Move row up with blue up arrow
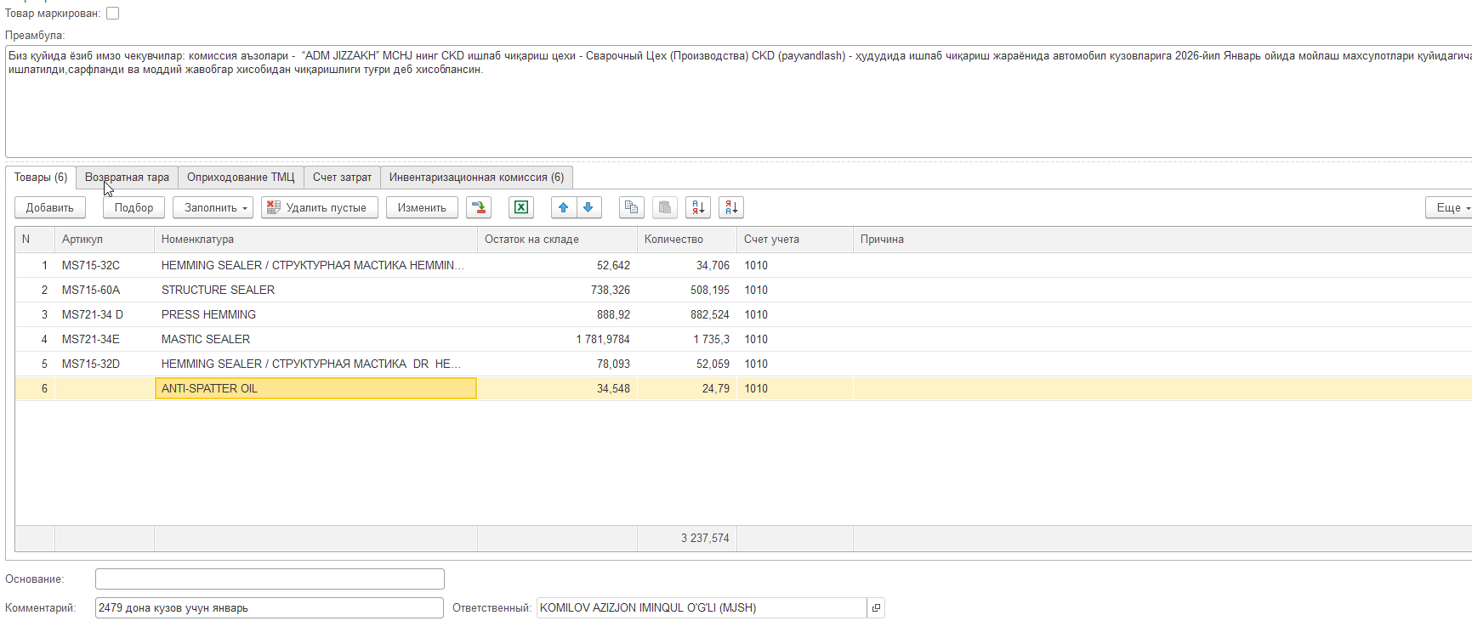1472x621 pixels. pyautogui.click(x=564, y=207)
